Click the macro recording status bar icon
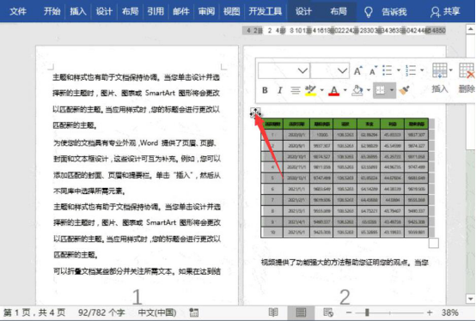The height and width of the screenshot is (321, 476). (x=193, y=312)
